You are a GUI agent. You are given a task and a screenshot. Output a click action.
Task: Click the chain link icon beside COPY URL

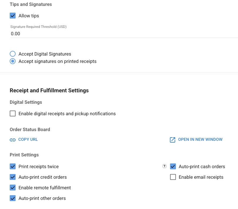[x=13, y=140]
